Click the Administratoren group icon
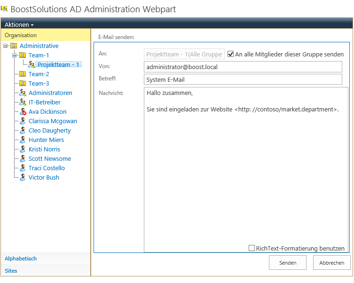Image resolution: width=354 pixels, height=283 pixels. click(23, 93)
